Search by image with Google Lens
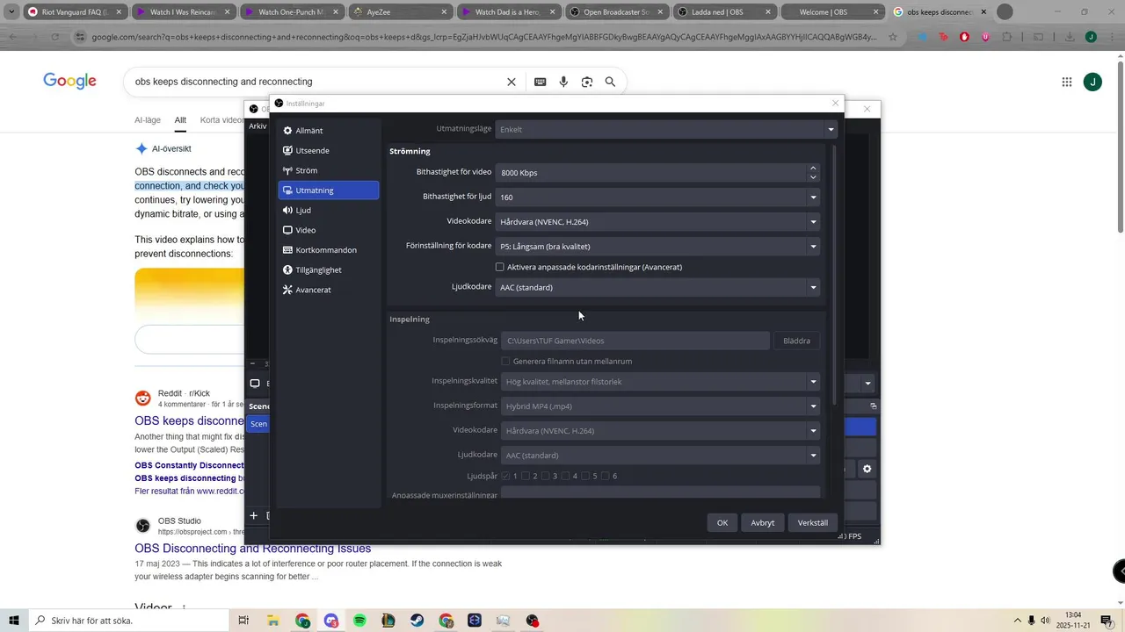Image resolution: width=1125 pixels, height=632 pixels. 587,82
